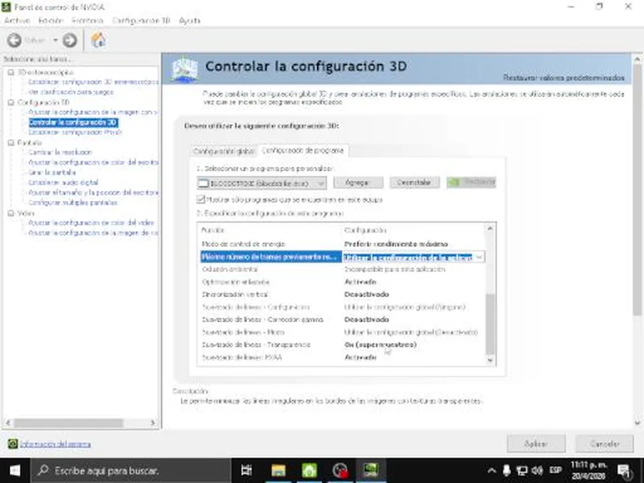
Task: Click settings list scroll-up arrow
Action: coord(490,228)
